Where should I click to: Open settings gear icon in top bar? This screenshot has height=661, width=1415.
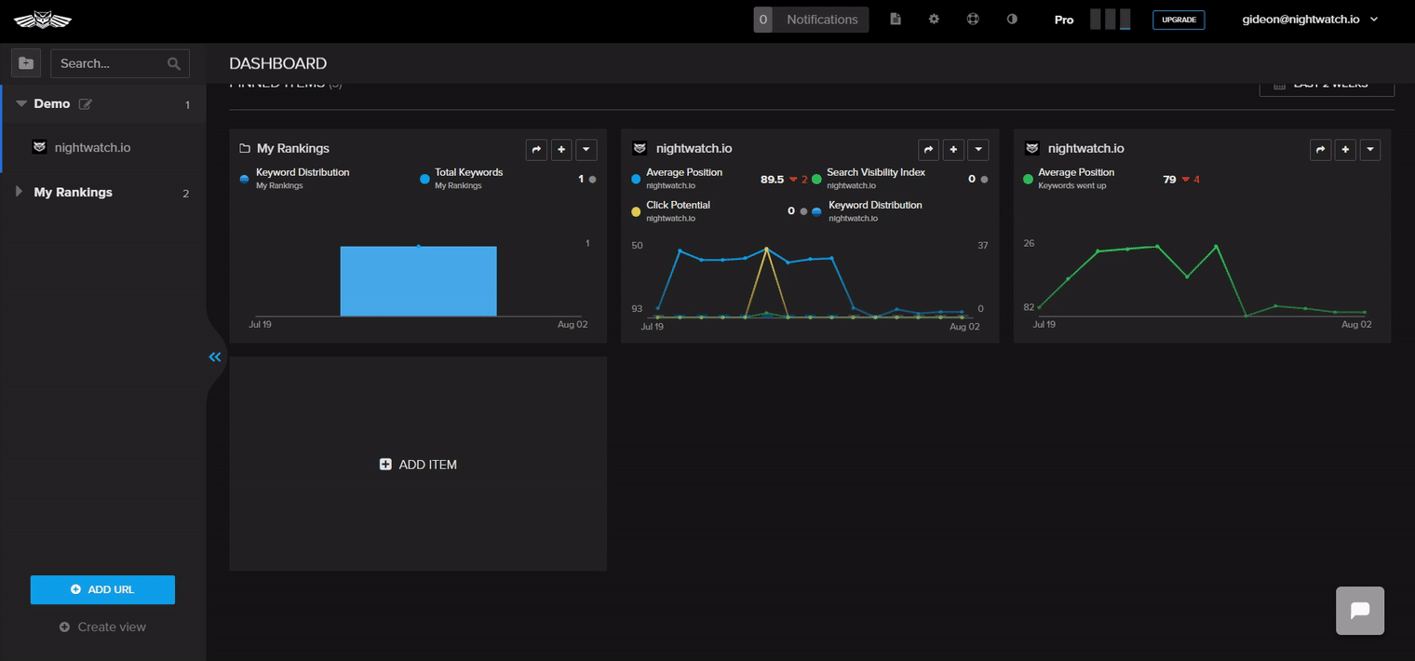coord(934,19)
